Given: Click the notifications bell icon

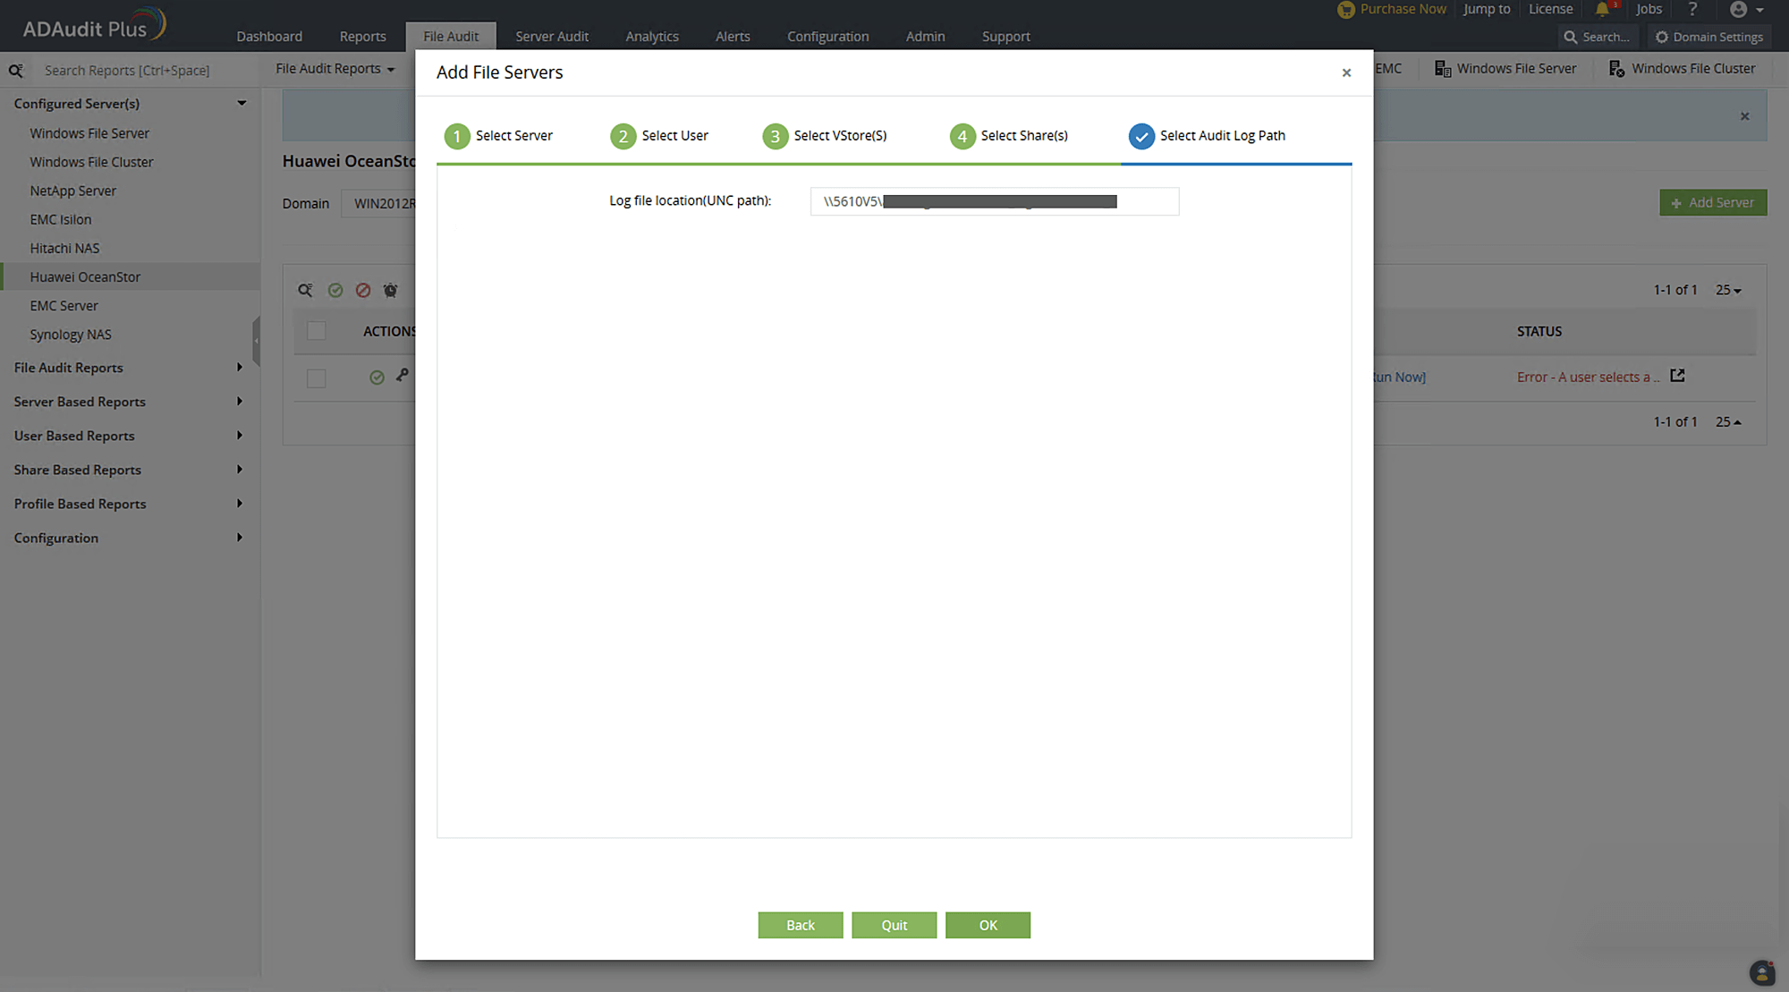Looking at the screenshot, I should pos(1602,9).
